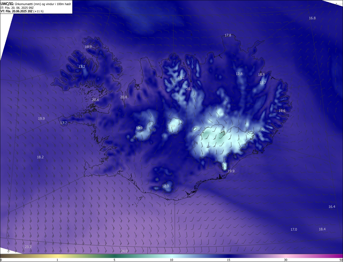Click the 11.2 value on the map
This screenshot has width=343, height=262.
pyautogui.click(x=181, y=78)
